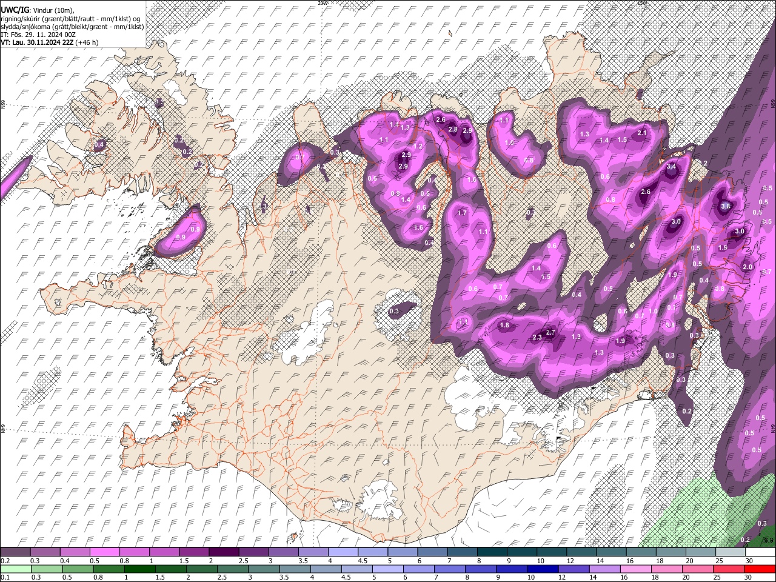Click the 2.0 precipitation value on the map
776x582 pixels.
click(748, 267)
